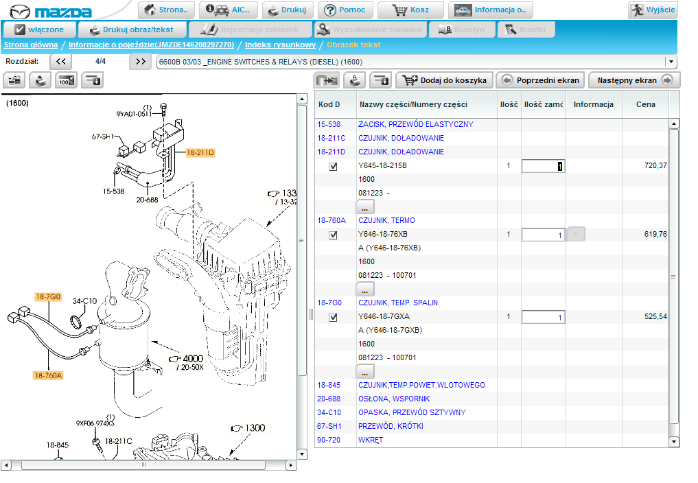The width and height of the screenshot is (698, 483).
Task: Uncheck the Y646-18-76XB part checkbox
Action: [x=333, y=235]
